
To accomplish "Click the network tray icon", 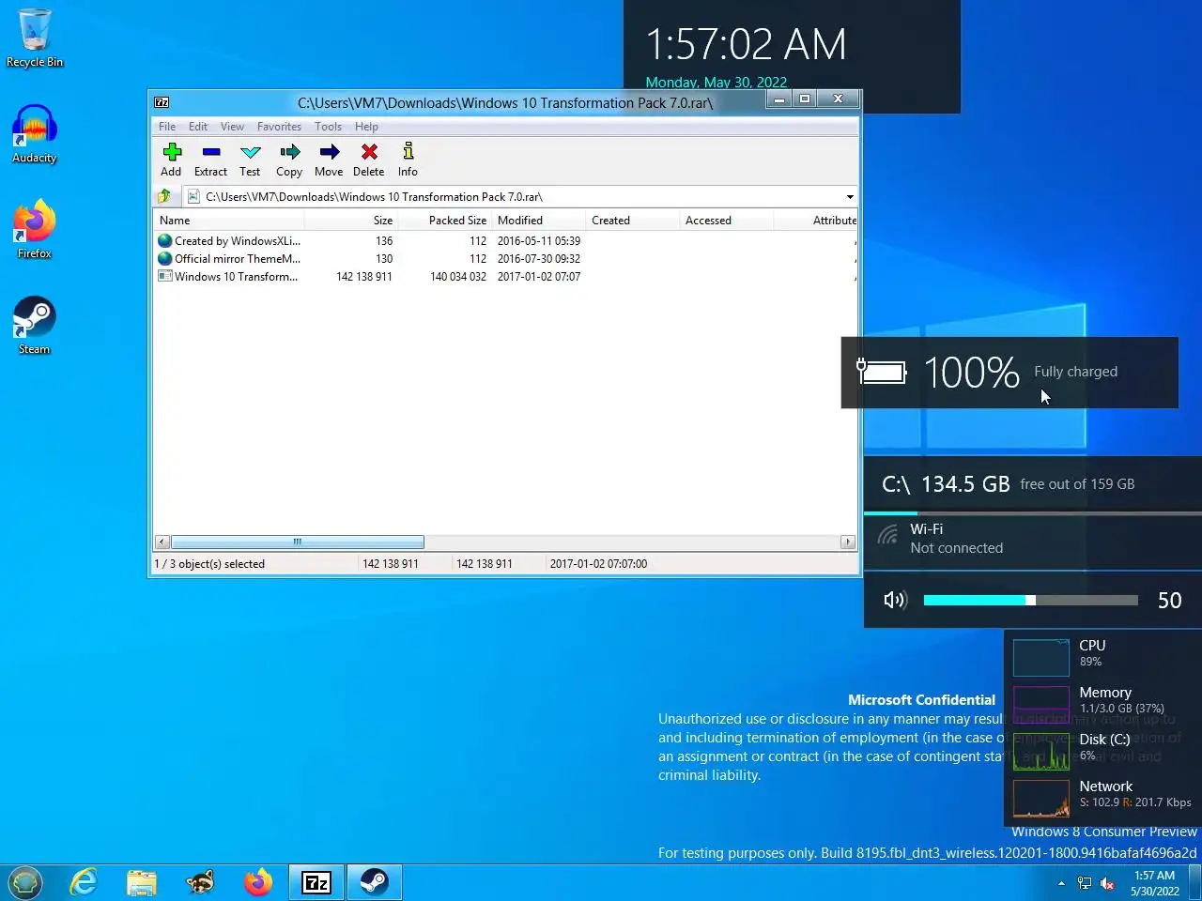I will (1085, 883).
